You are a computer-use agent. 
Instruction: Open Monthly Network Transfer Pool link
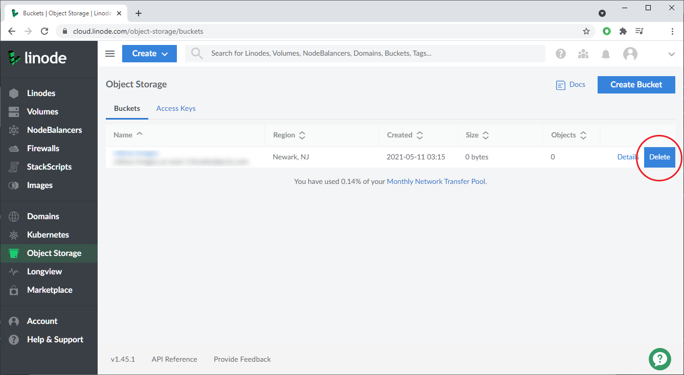click(436, 181)
